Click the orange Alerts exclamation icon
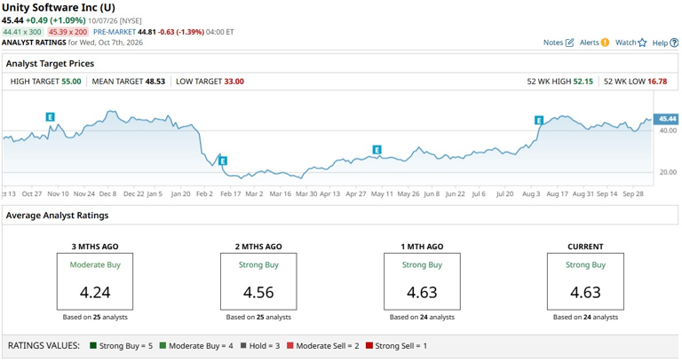 pos(605,43)
